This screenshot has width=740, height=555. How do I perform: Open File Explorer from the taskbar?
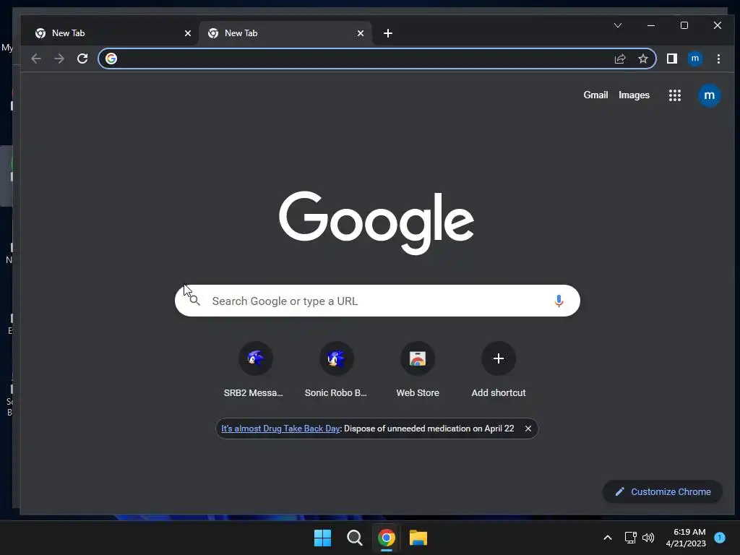click(x=418, y=538)
